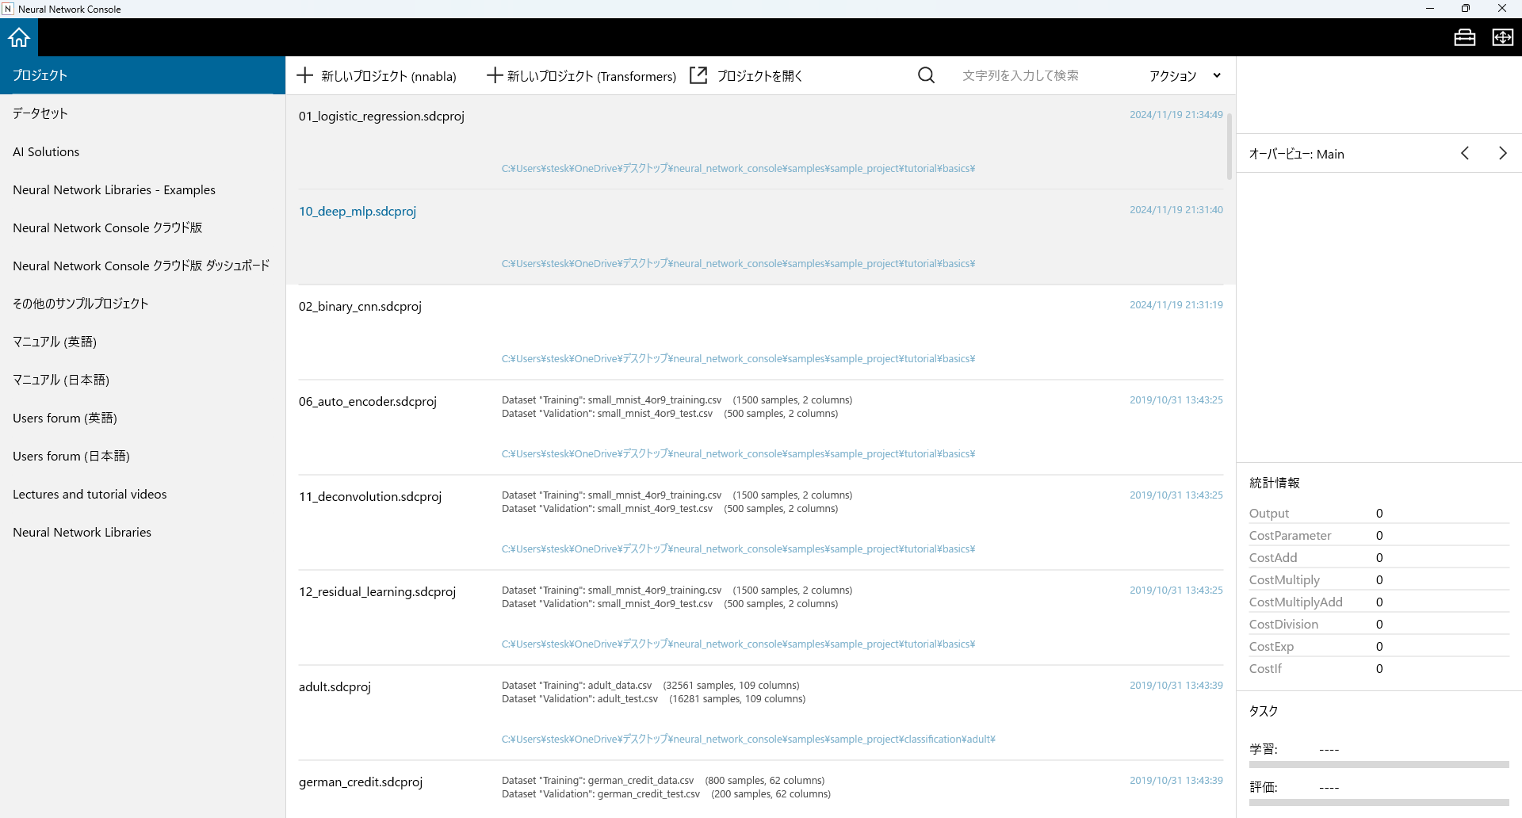Open マニュアル (日本語) from the sidebar
Viewport: 1522px width, 818px height.
(61, 380)
